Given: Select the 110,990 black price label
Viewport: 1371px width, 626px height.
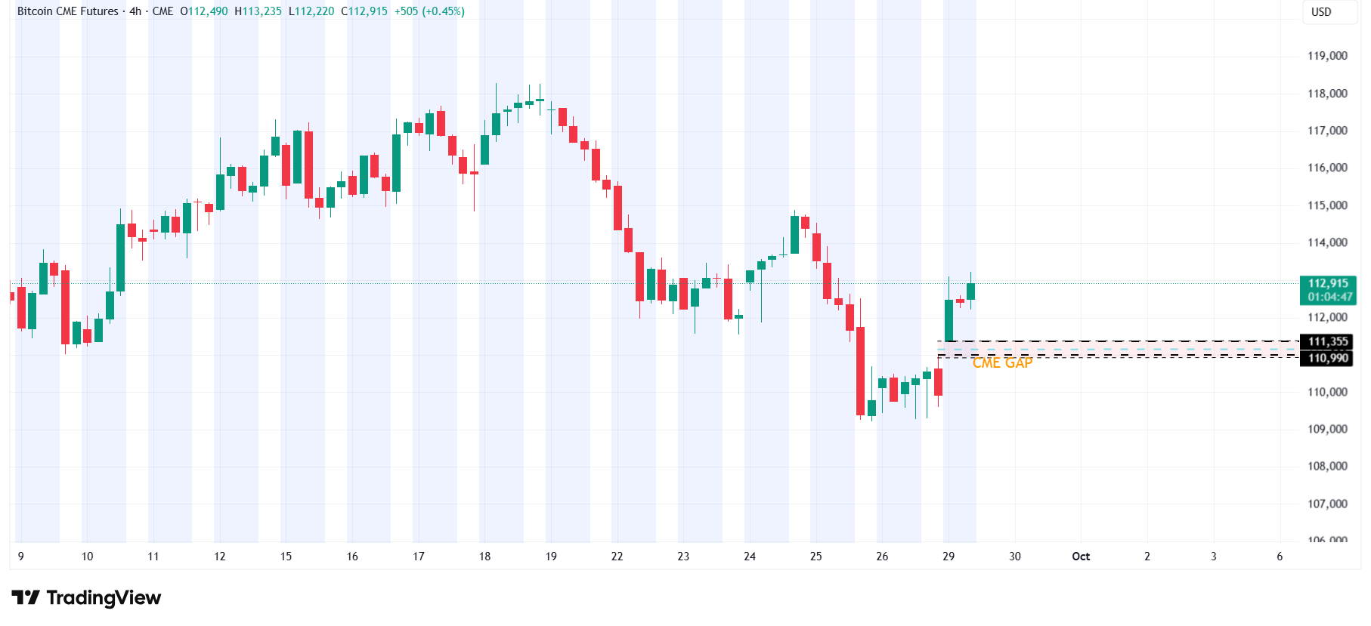Looking at the screenshot, I should 1328,358.
